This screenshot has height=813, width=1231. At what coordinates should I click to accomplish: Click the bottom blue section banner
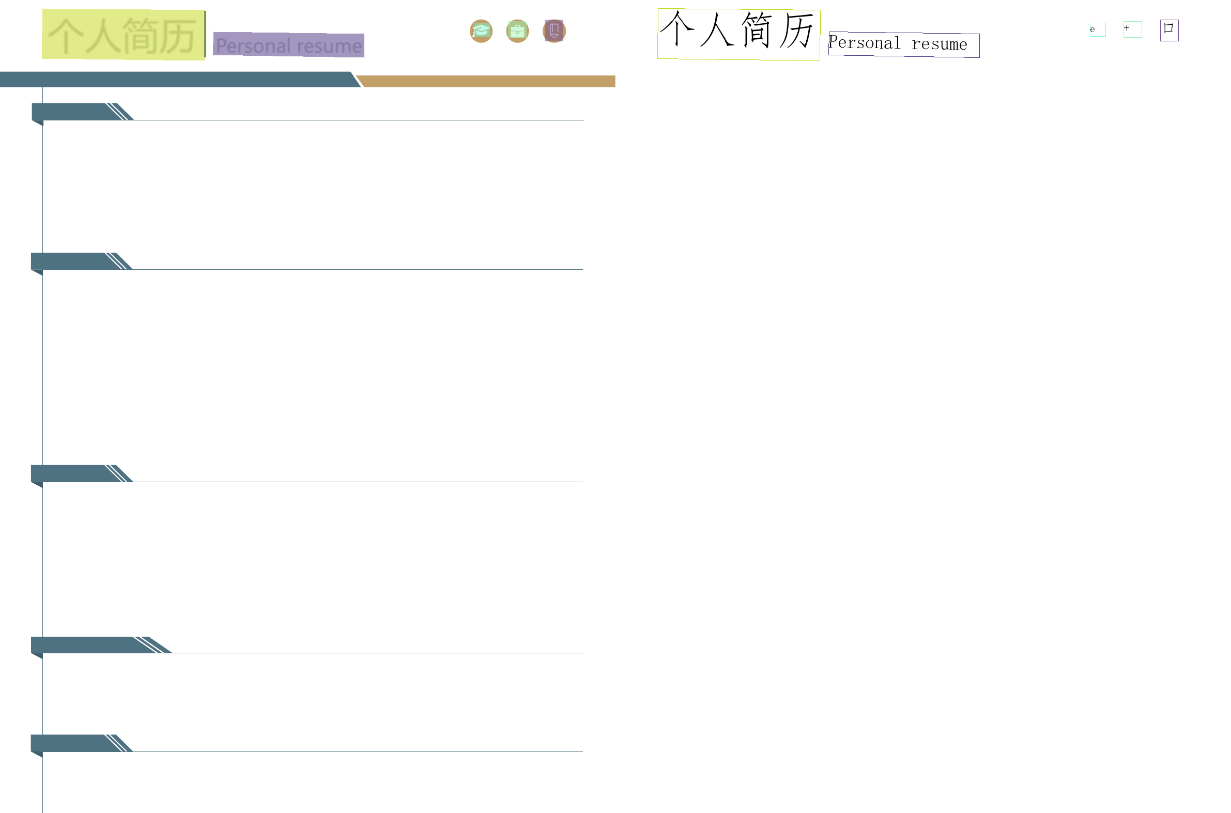[x=69, y=743]
